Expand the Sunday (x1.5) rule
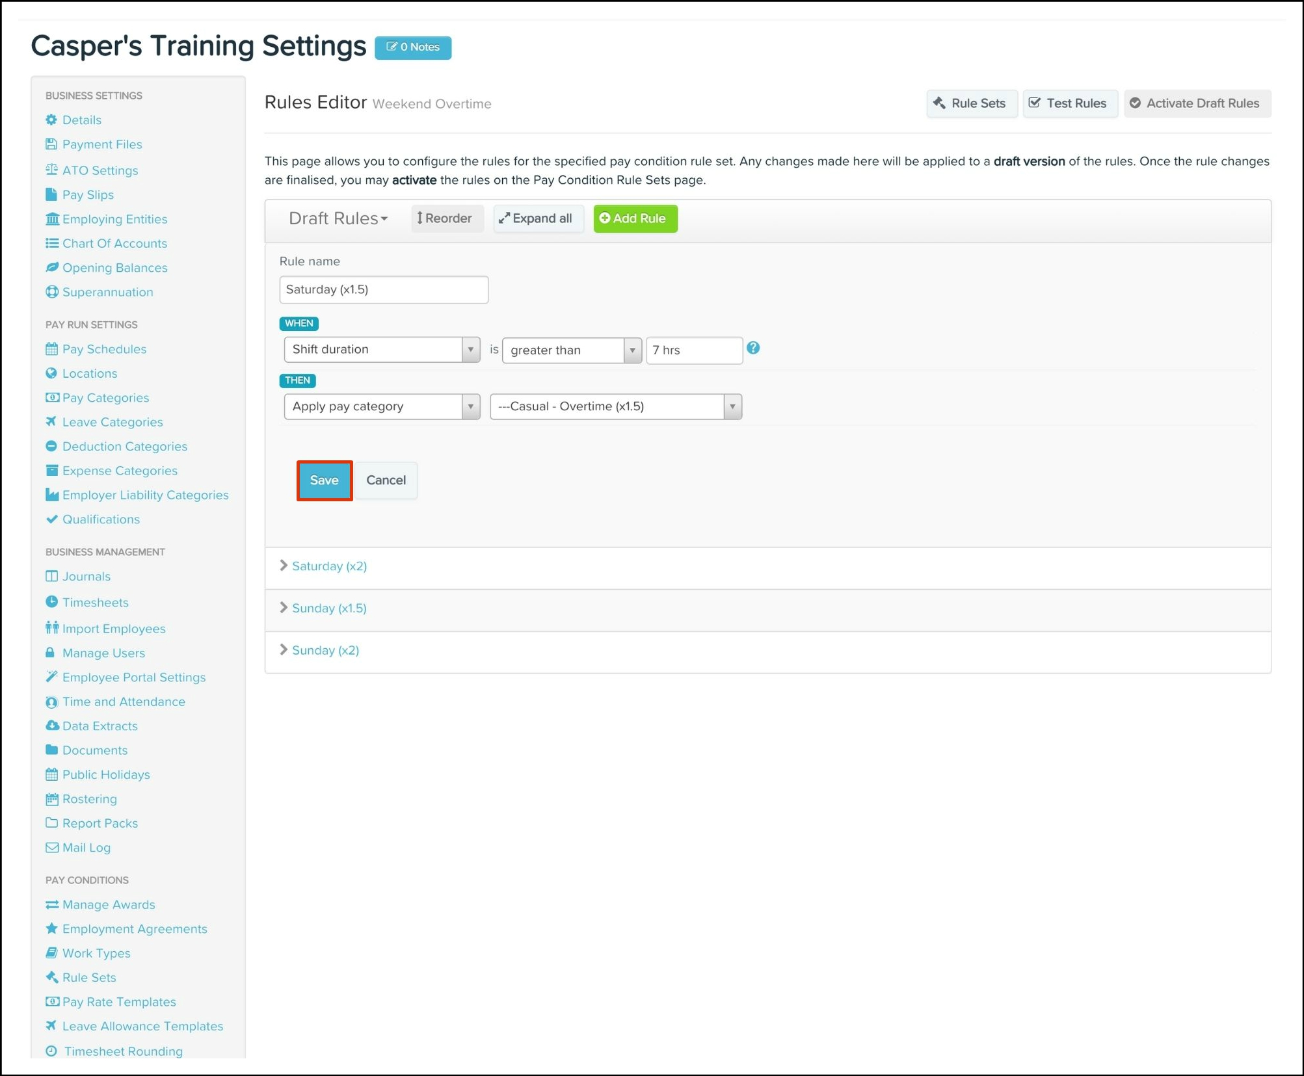This screenshot has width=1304, height=1076. (329, 608)
